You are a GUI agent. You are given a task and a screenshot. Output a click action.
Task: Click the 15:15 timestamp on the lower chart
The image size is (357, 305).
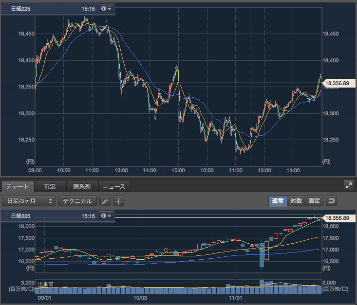tap(88, 216)
